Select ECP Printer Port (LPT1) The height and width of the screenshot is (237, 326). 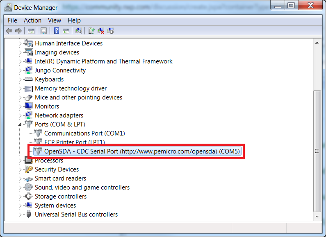click(75, 142)
